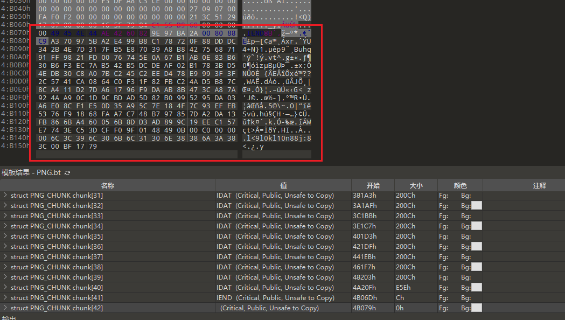Image resolution: width=565 pixels, height=320 pixels.
Task: Expand the chunk[41] IEND tree row
Action: pos(5,298)
